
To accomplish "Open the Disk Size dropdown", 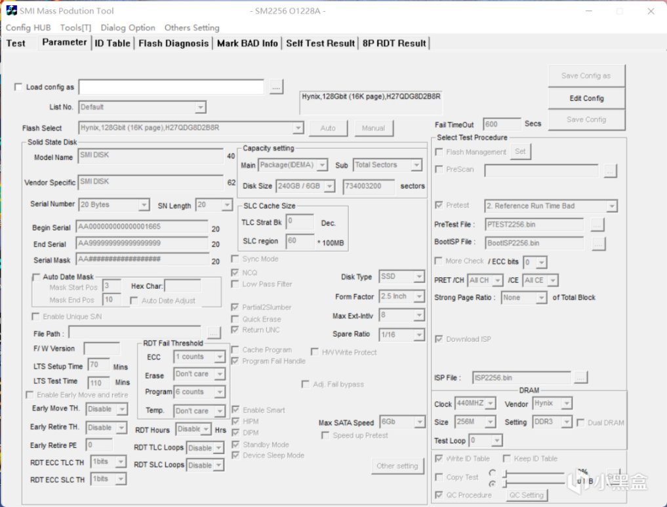I will click(x=330, y=186).
